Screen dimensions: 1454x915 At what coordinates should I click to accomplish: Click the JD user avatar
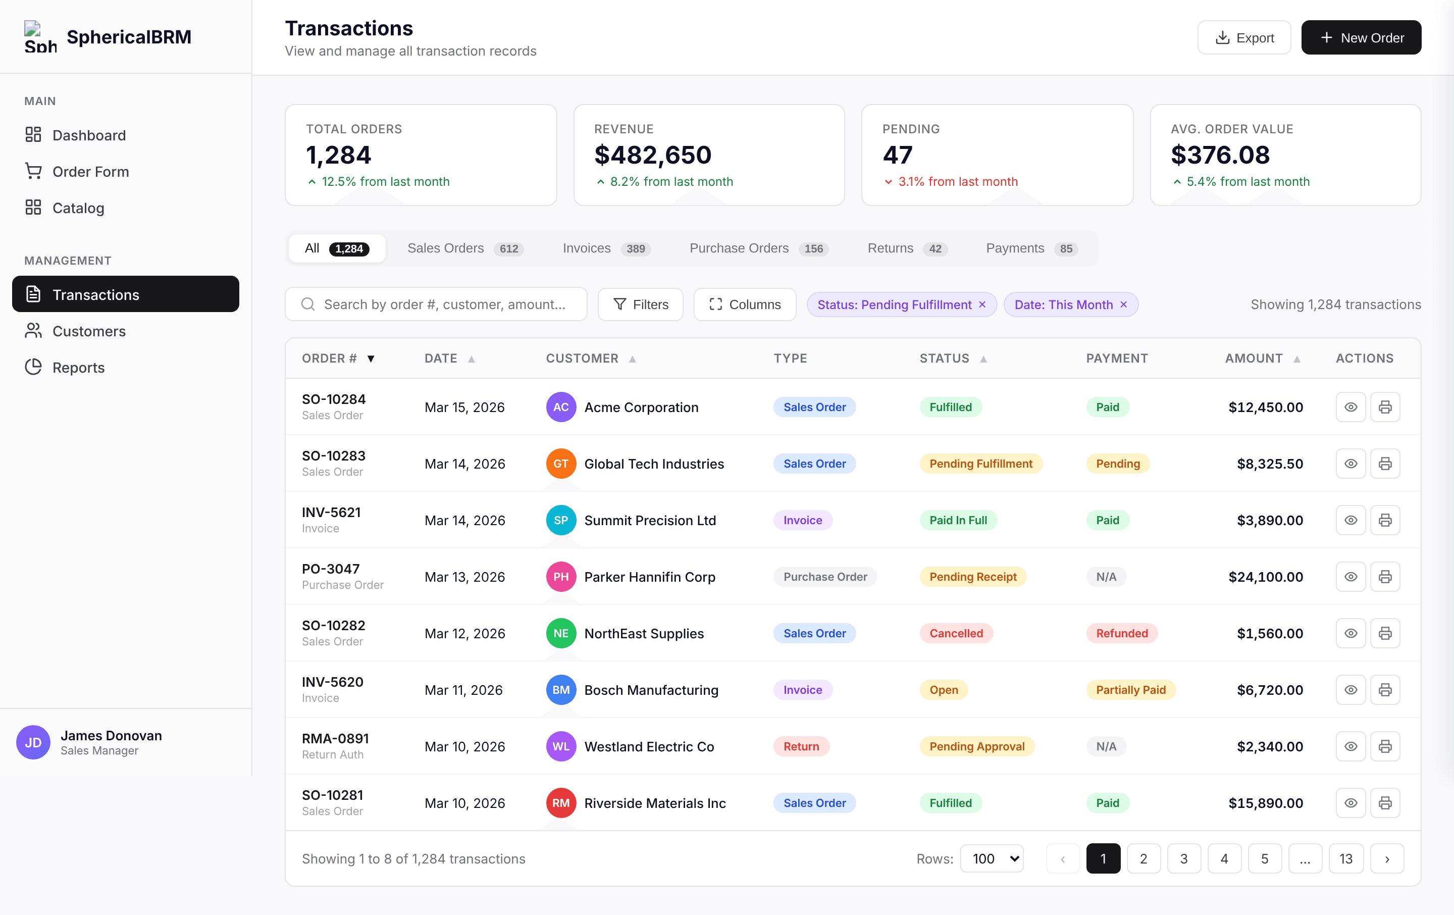pos(33,742)
